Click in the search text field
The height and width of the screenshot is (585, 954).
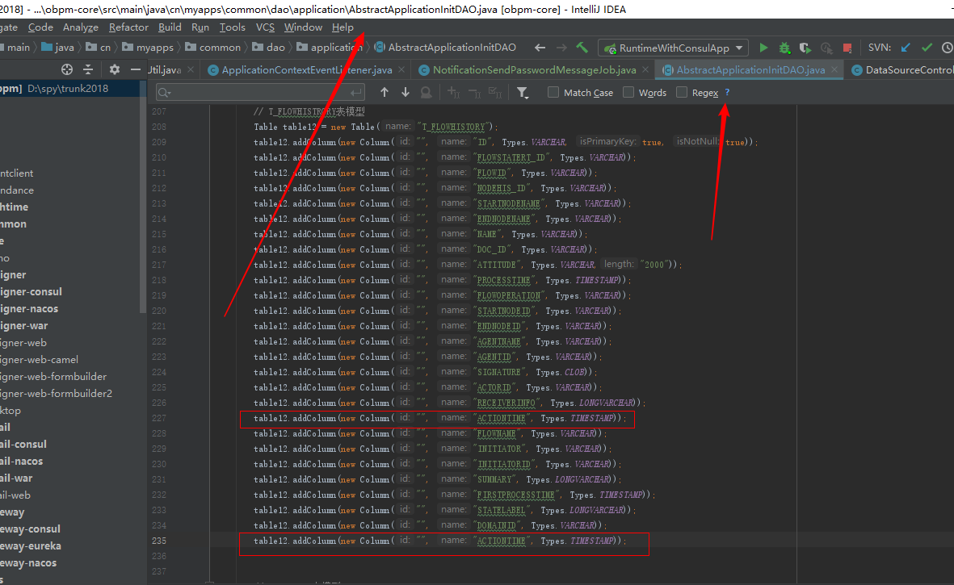tap(262, 92)
